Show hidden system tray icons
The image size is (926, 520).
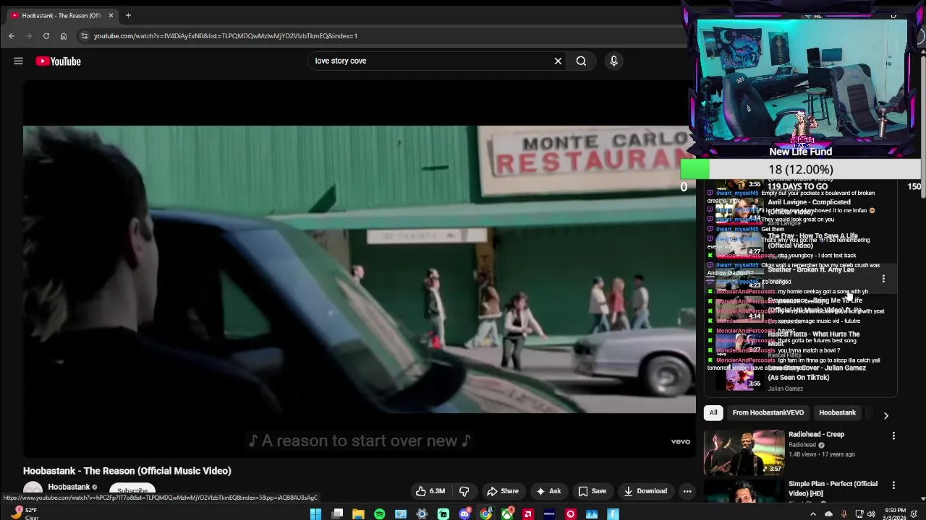point(813,514)
